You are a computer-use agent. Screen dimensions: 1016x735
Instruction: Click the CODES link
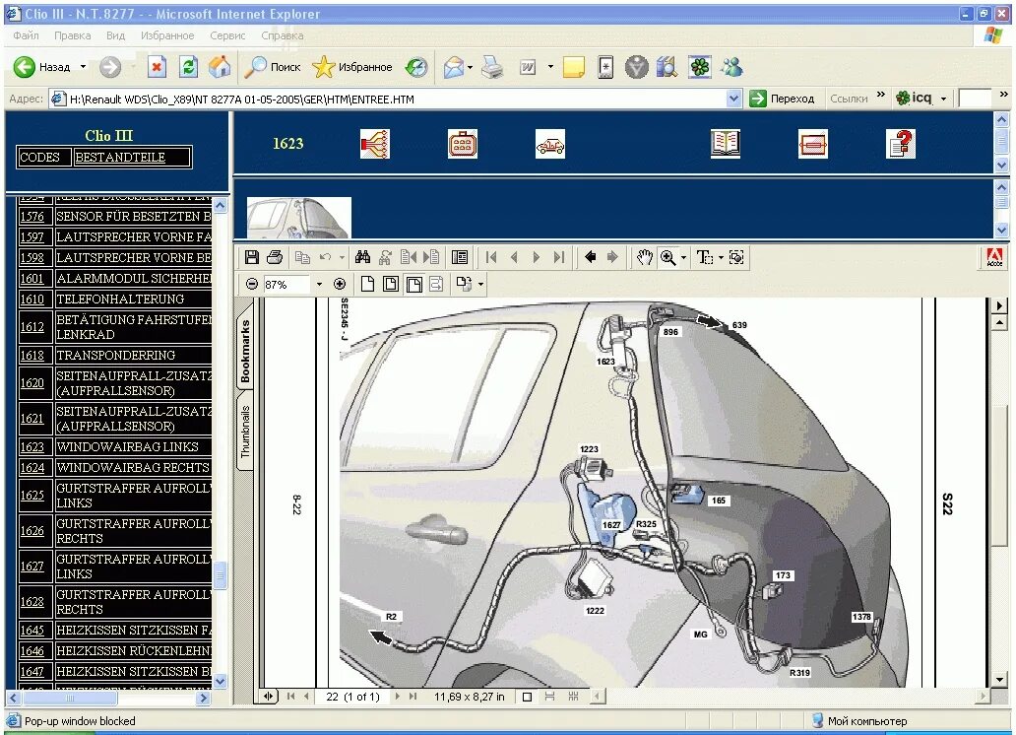(39, 157)
